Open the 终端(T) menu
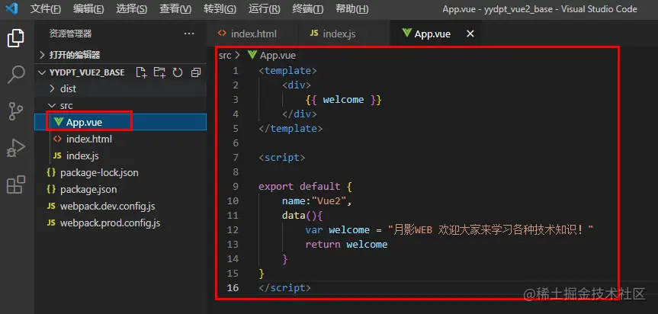Screen dimensions: 658x314 pos(307,9)
